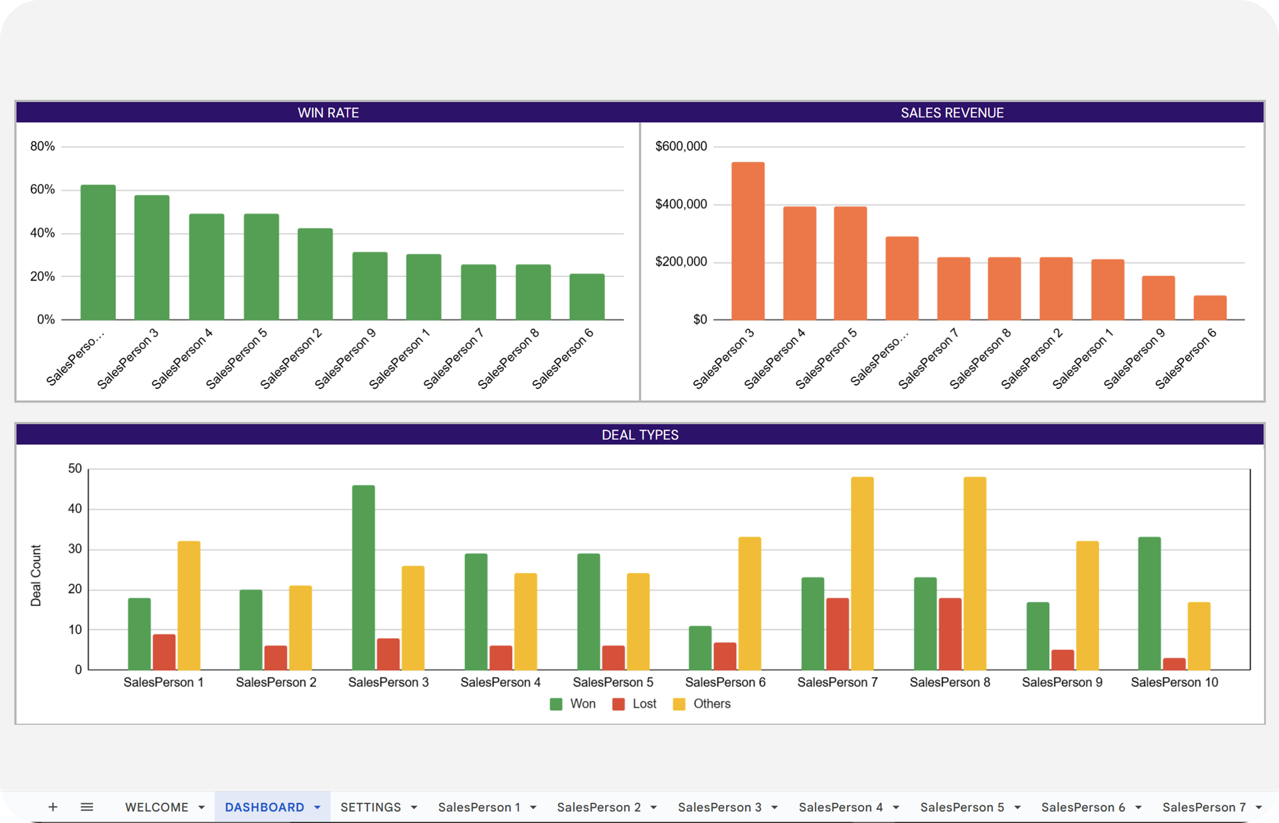Open the SETTINGS tab dropdown arrow
This screenshot has width=1279, height=823.
click(414, 807)
